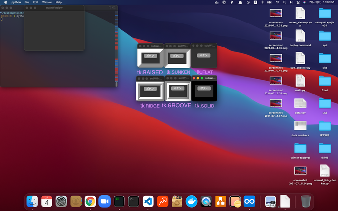This screenshot has height=211, width=338.
Task: Open Finder from the Dock
Action: pyautogui.click(x=32, y=201)
